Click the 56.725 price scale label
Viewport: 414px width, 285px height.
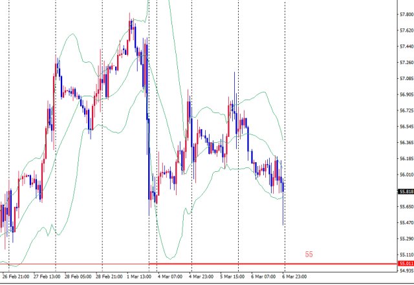pos(407,111)
